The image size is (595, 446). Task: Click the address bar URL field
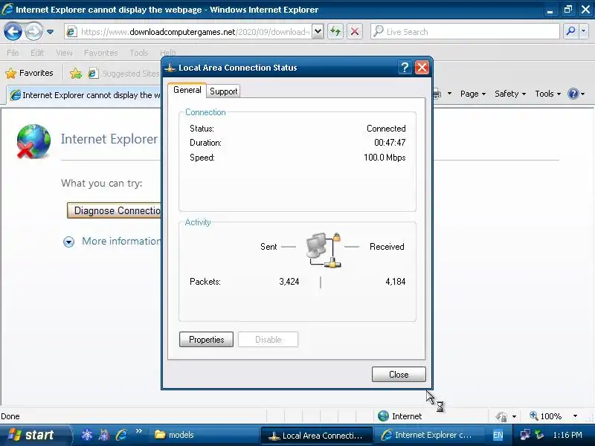(x=194, y=32)
